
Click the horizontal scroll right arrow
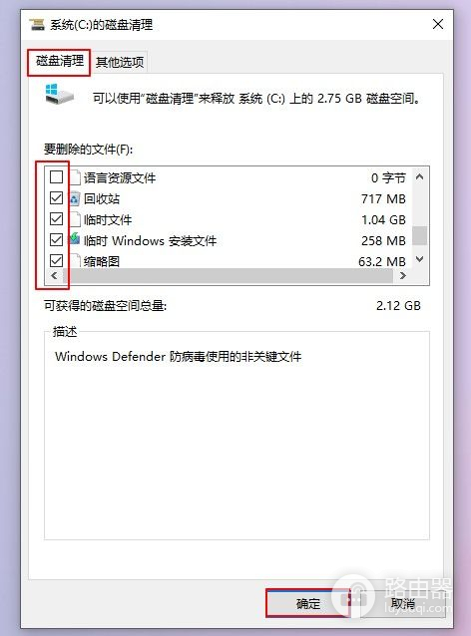pos(403,276)
